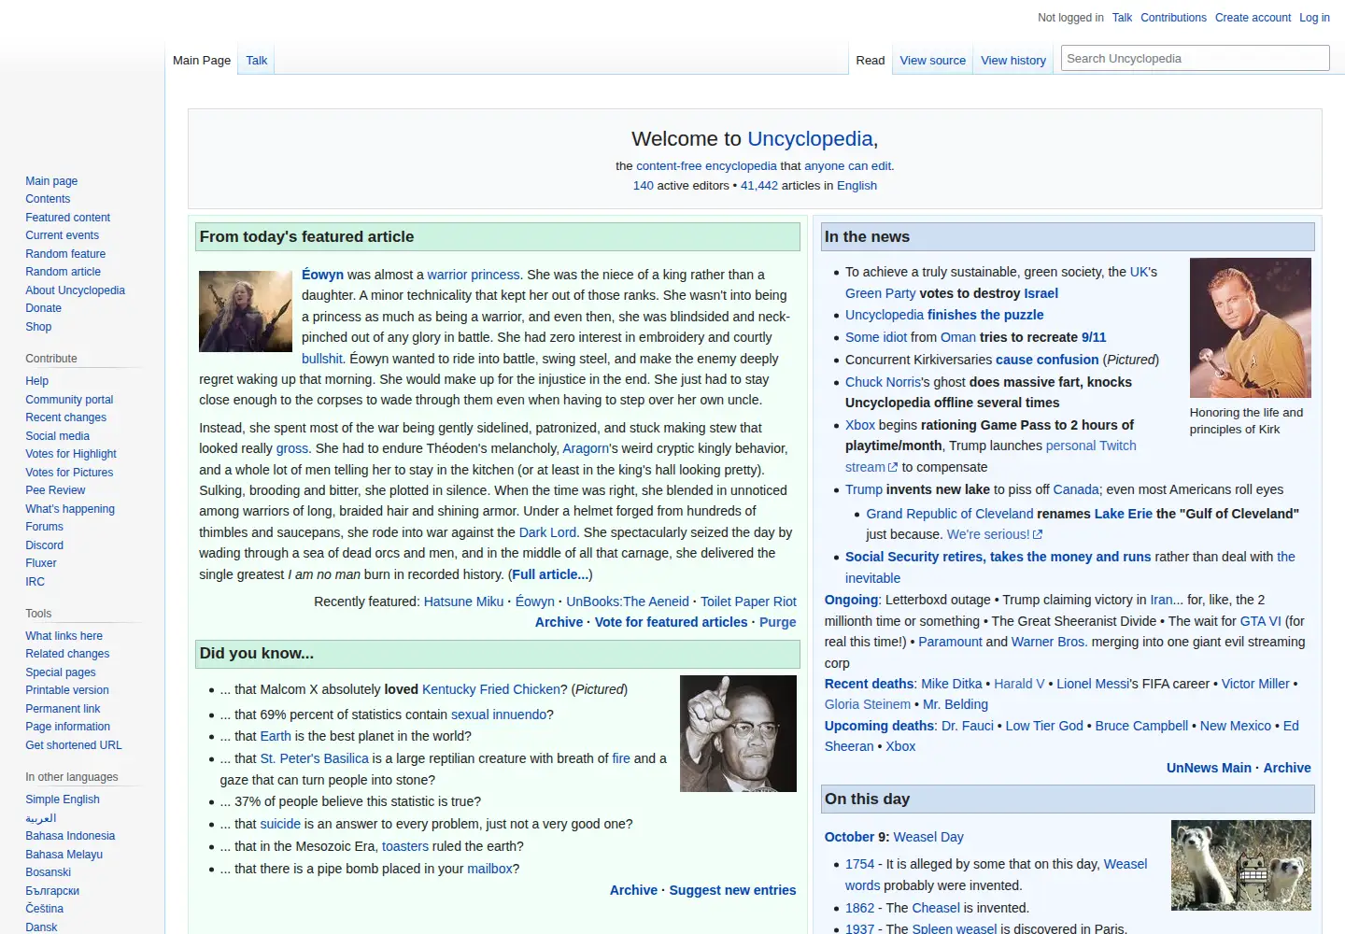The image size is (1345, 934).
Task: Click the Printable version link
Action: coord(67,690)
